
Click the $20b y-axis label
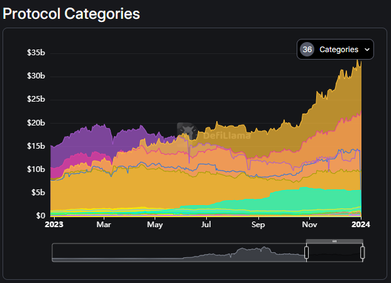(x=36, y=123)
